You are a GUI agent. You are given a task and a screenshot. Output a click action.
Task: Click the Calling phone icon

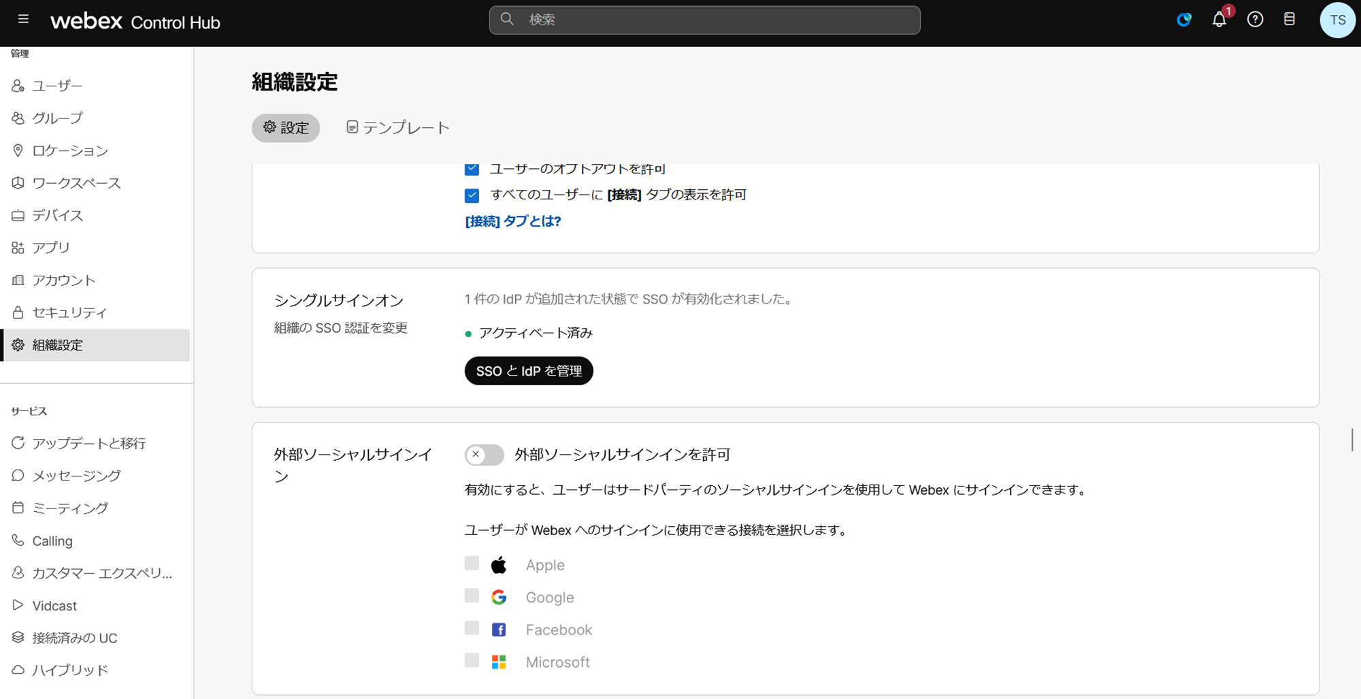click(18, 540)
